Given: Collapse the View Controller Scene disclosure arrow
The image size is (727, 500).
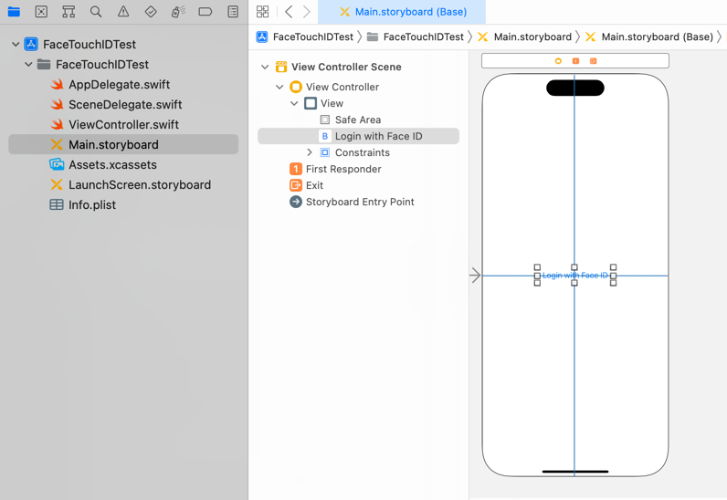Looking at the screenshot, I should pos(265,68).
